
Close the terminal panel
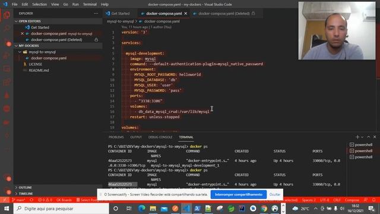pos(375,137)
